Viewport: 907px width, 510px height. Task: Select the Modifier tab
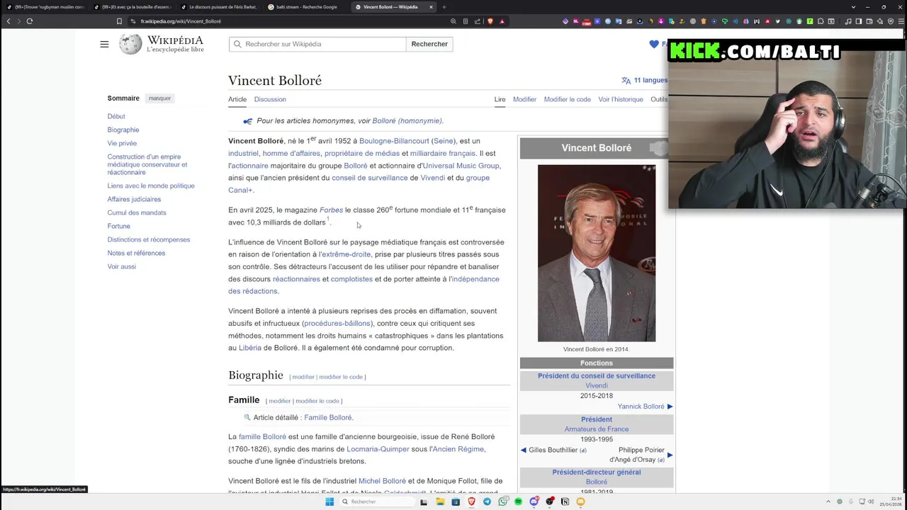524,99
